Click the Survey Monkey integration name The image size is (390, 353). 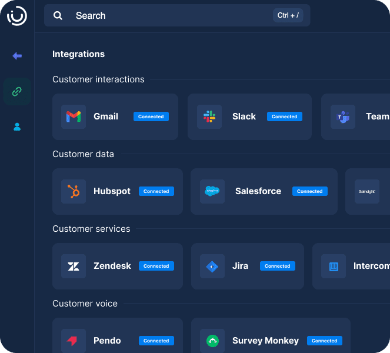pyautogui.click(x=265, y=341)
